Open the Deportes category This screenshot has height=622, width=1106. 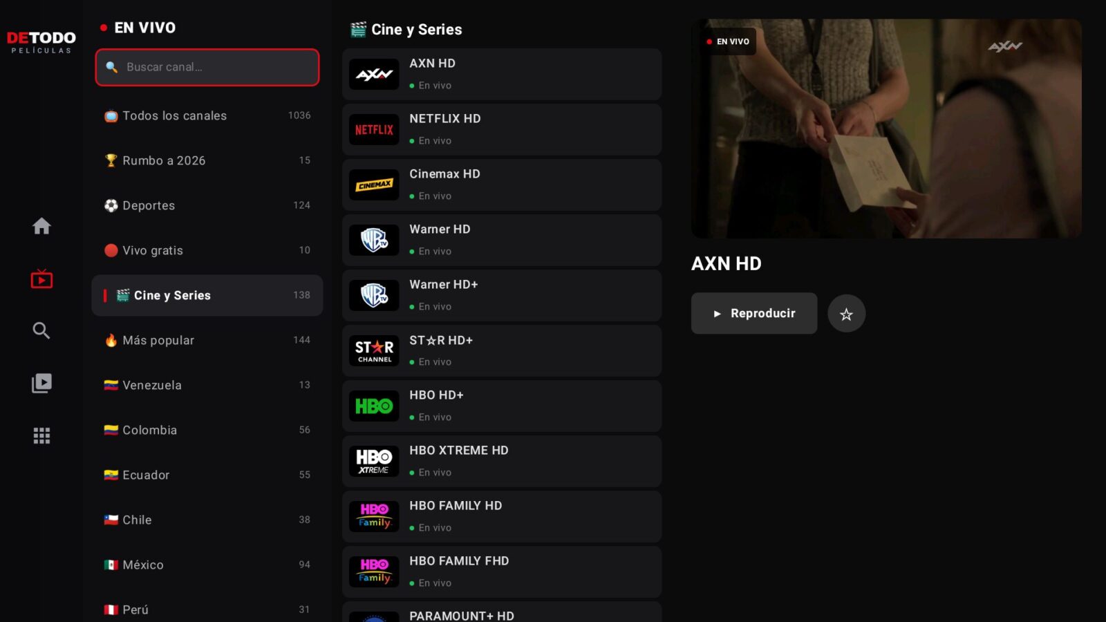pyautogui.click(x=207, y=205)
